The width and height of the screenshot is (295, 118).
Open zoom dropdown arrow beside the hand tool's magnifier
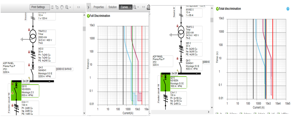coord(70,7)
